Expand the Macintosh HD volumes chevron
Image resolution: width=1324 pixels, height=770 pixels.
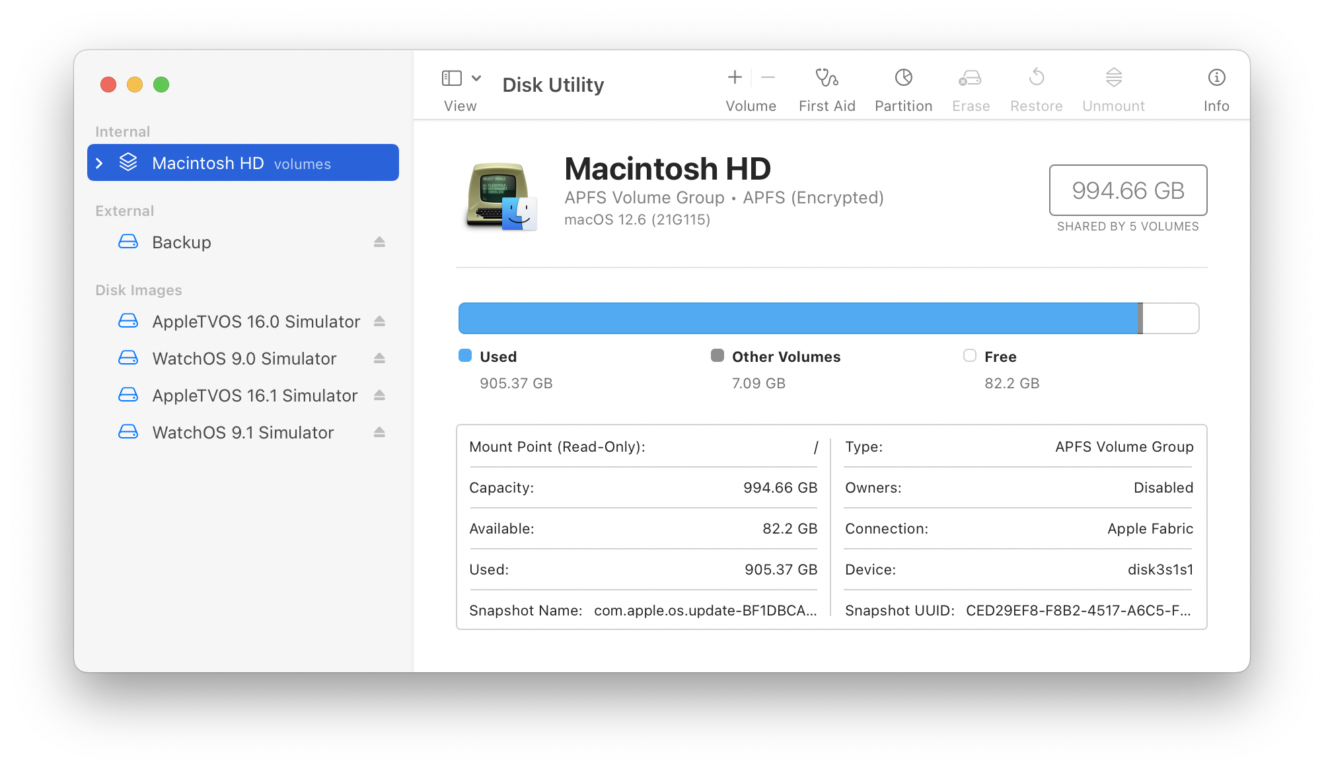[x=99, y=163]
